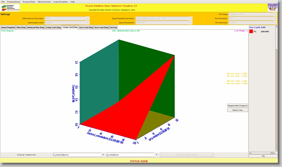This screenshot has width=282, height=167.
Task: Click the institute emblem in top-right corner
Action: pyautogui.click(x=272, y=7)
